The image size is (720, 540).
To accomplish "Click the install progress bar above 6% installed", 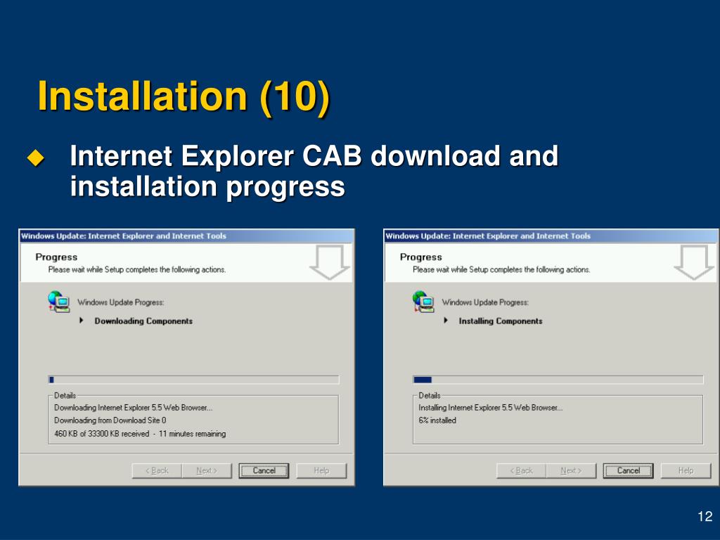I will point(558,380).
